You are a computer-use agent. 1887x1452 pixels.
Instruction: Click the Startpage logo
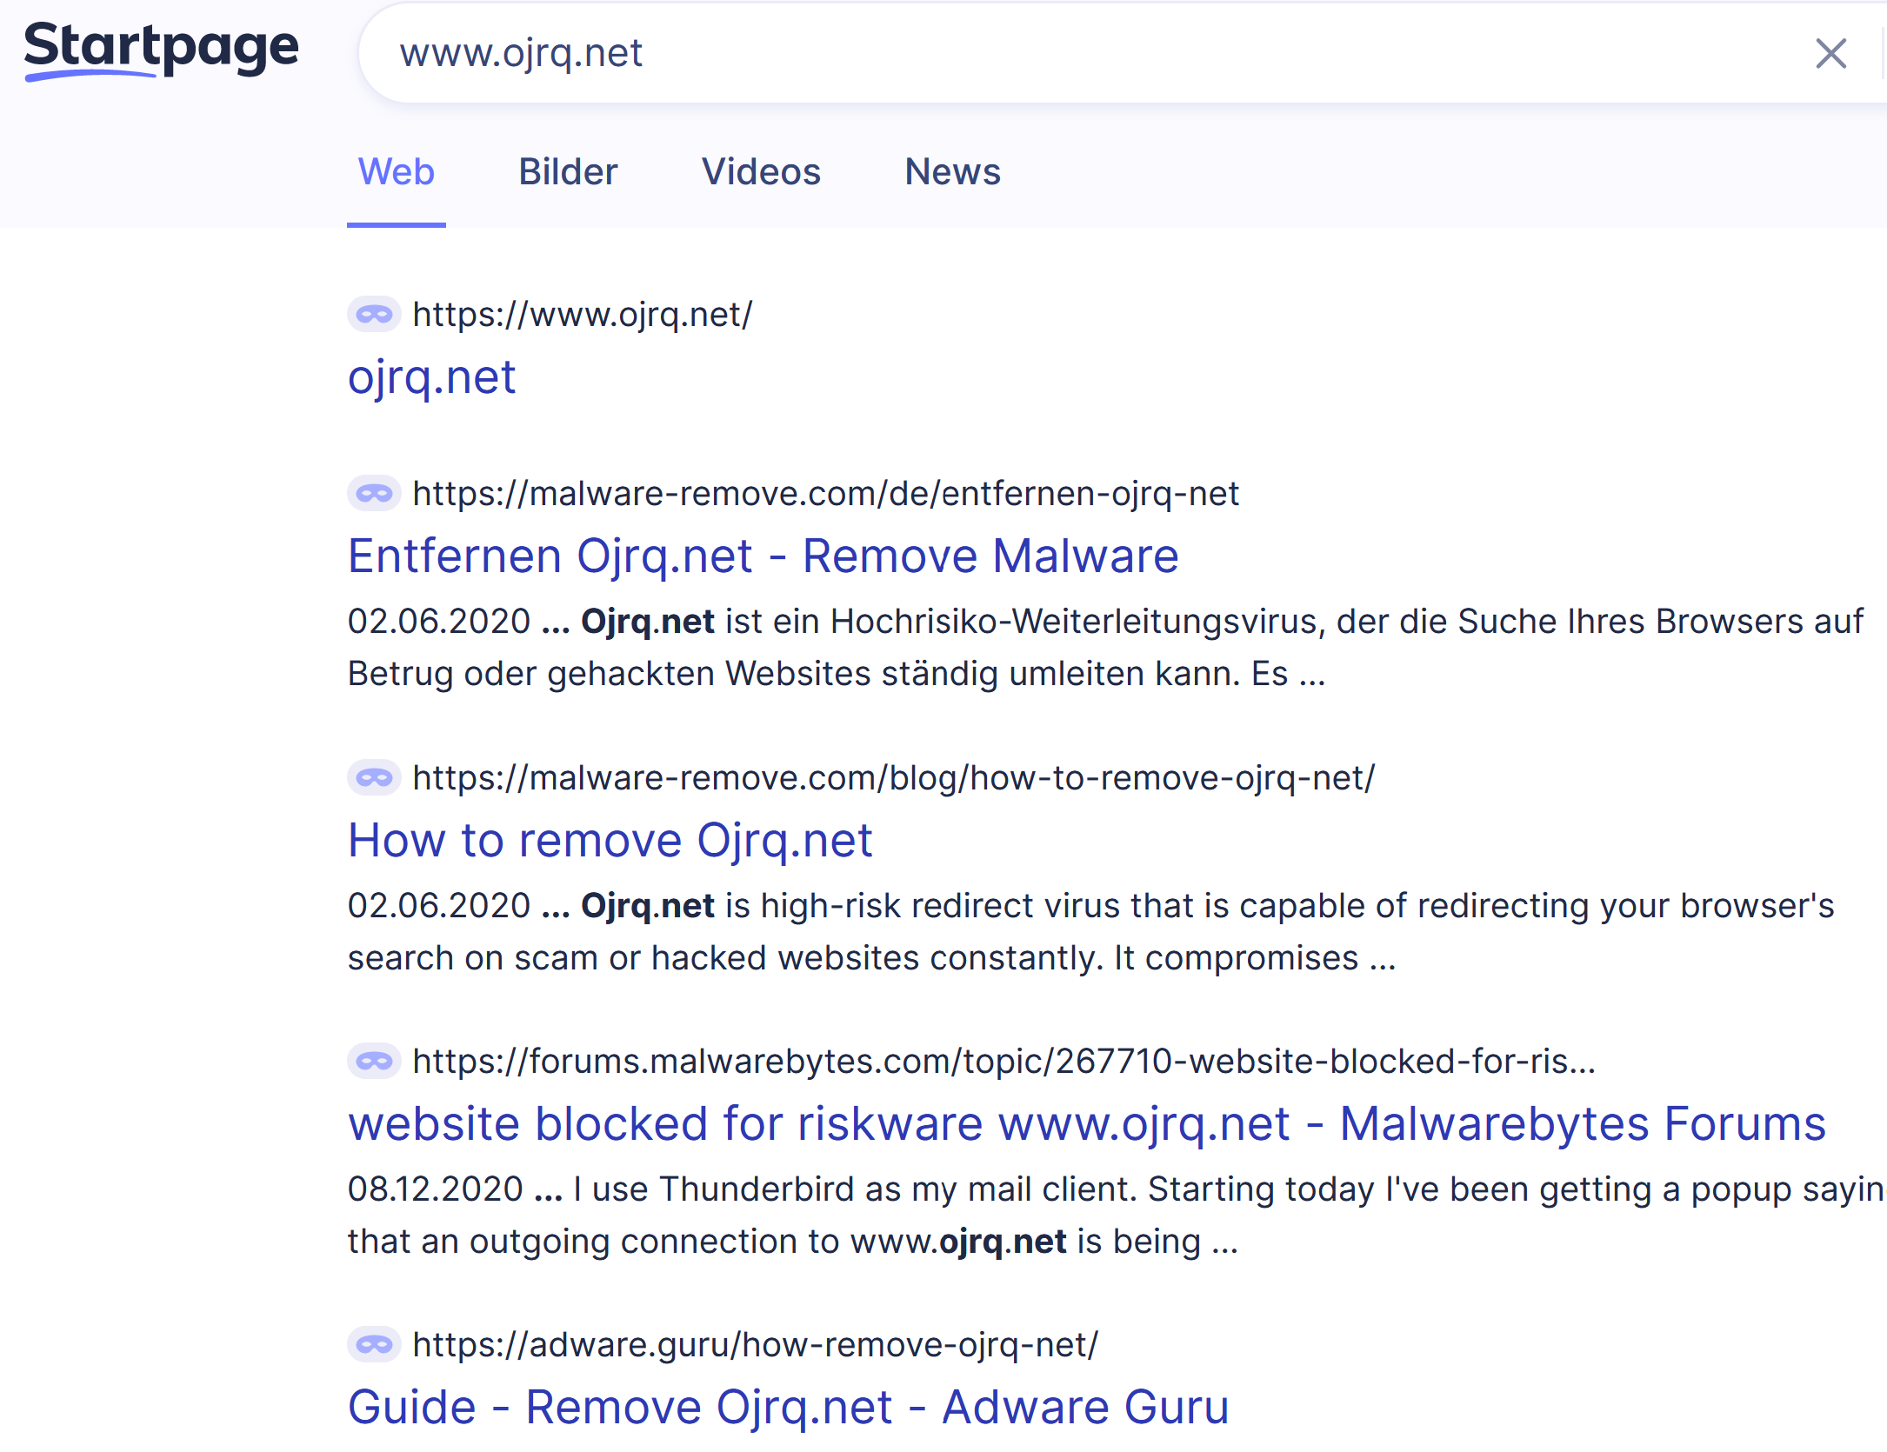161,49
